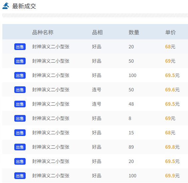
Task: Click the 连号 condition in the 48-quantity row
Action: (x=96, y=104)
